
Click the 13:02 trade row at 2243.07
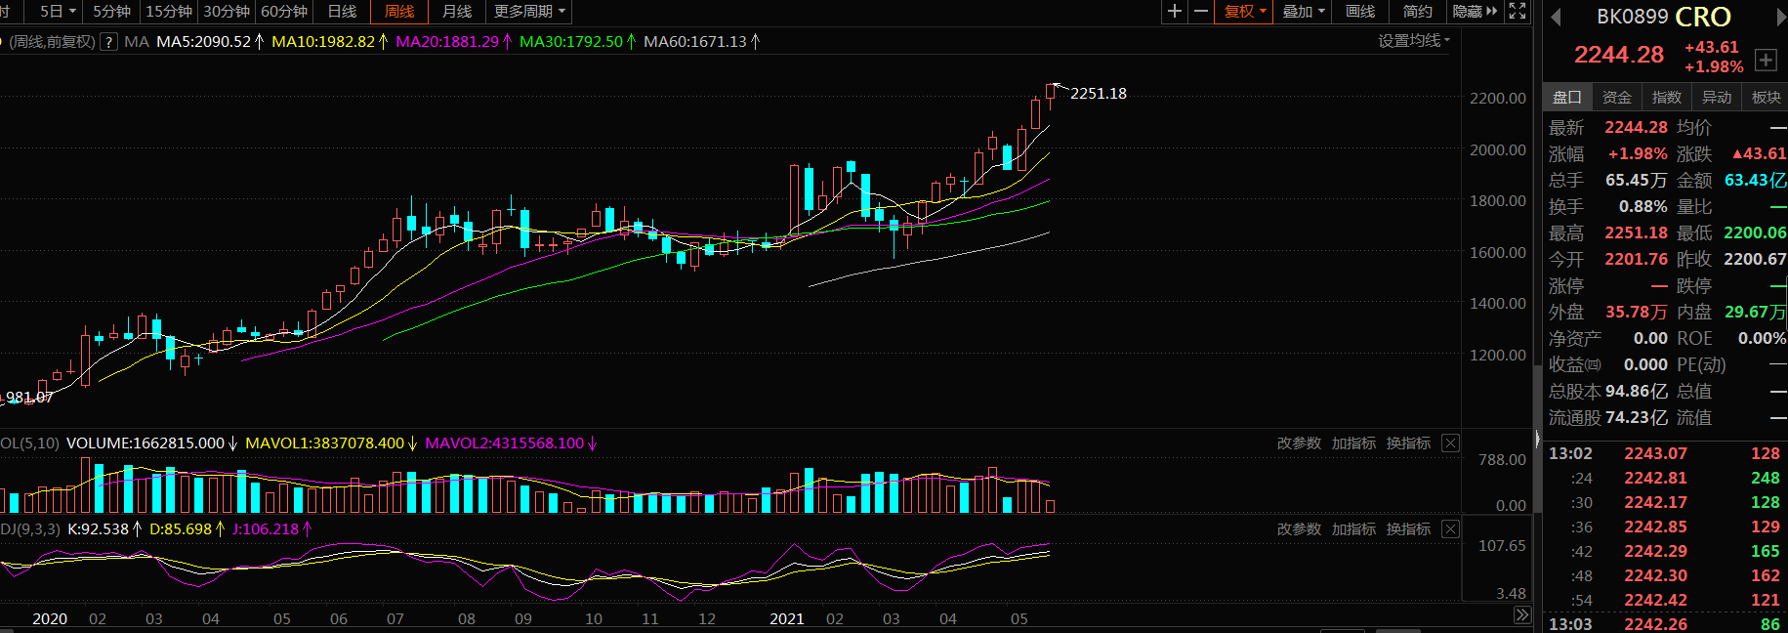[x=1664, y=453]
